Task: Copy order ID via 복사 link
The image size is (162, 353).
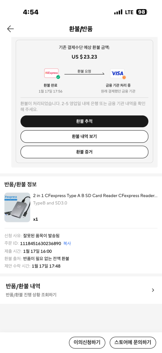Action: coord(67,243)
